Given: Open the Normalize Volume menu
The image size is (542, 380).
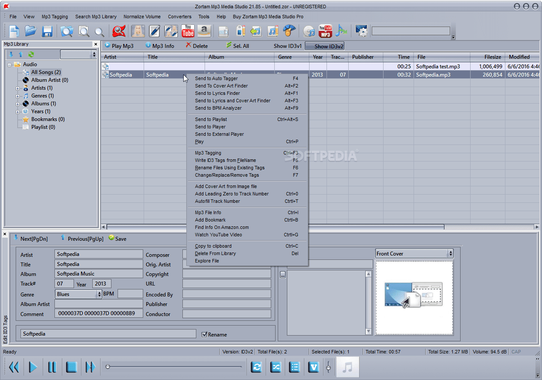Looking at the screenshot, I should 142,17.
